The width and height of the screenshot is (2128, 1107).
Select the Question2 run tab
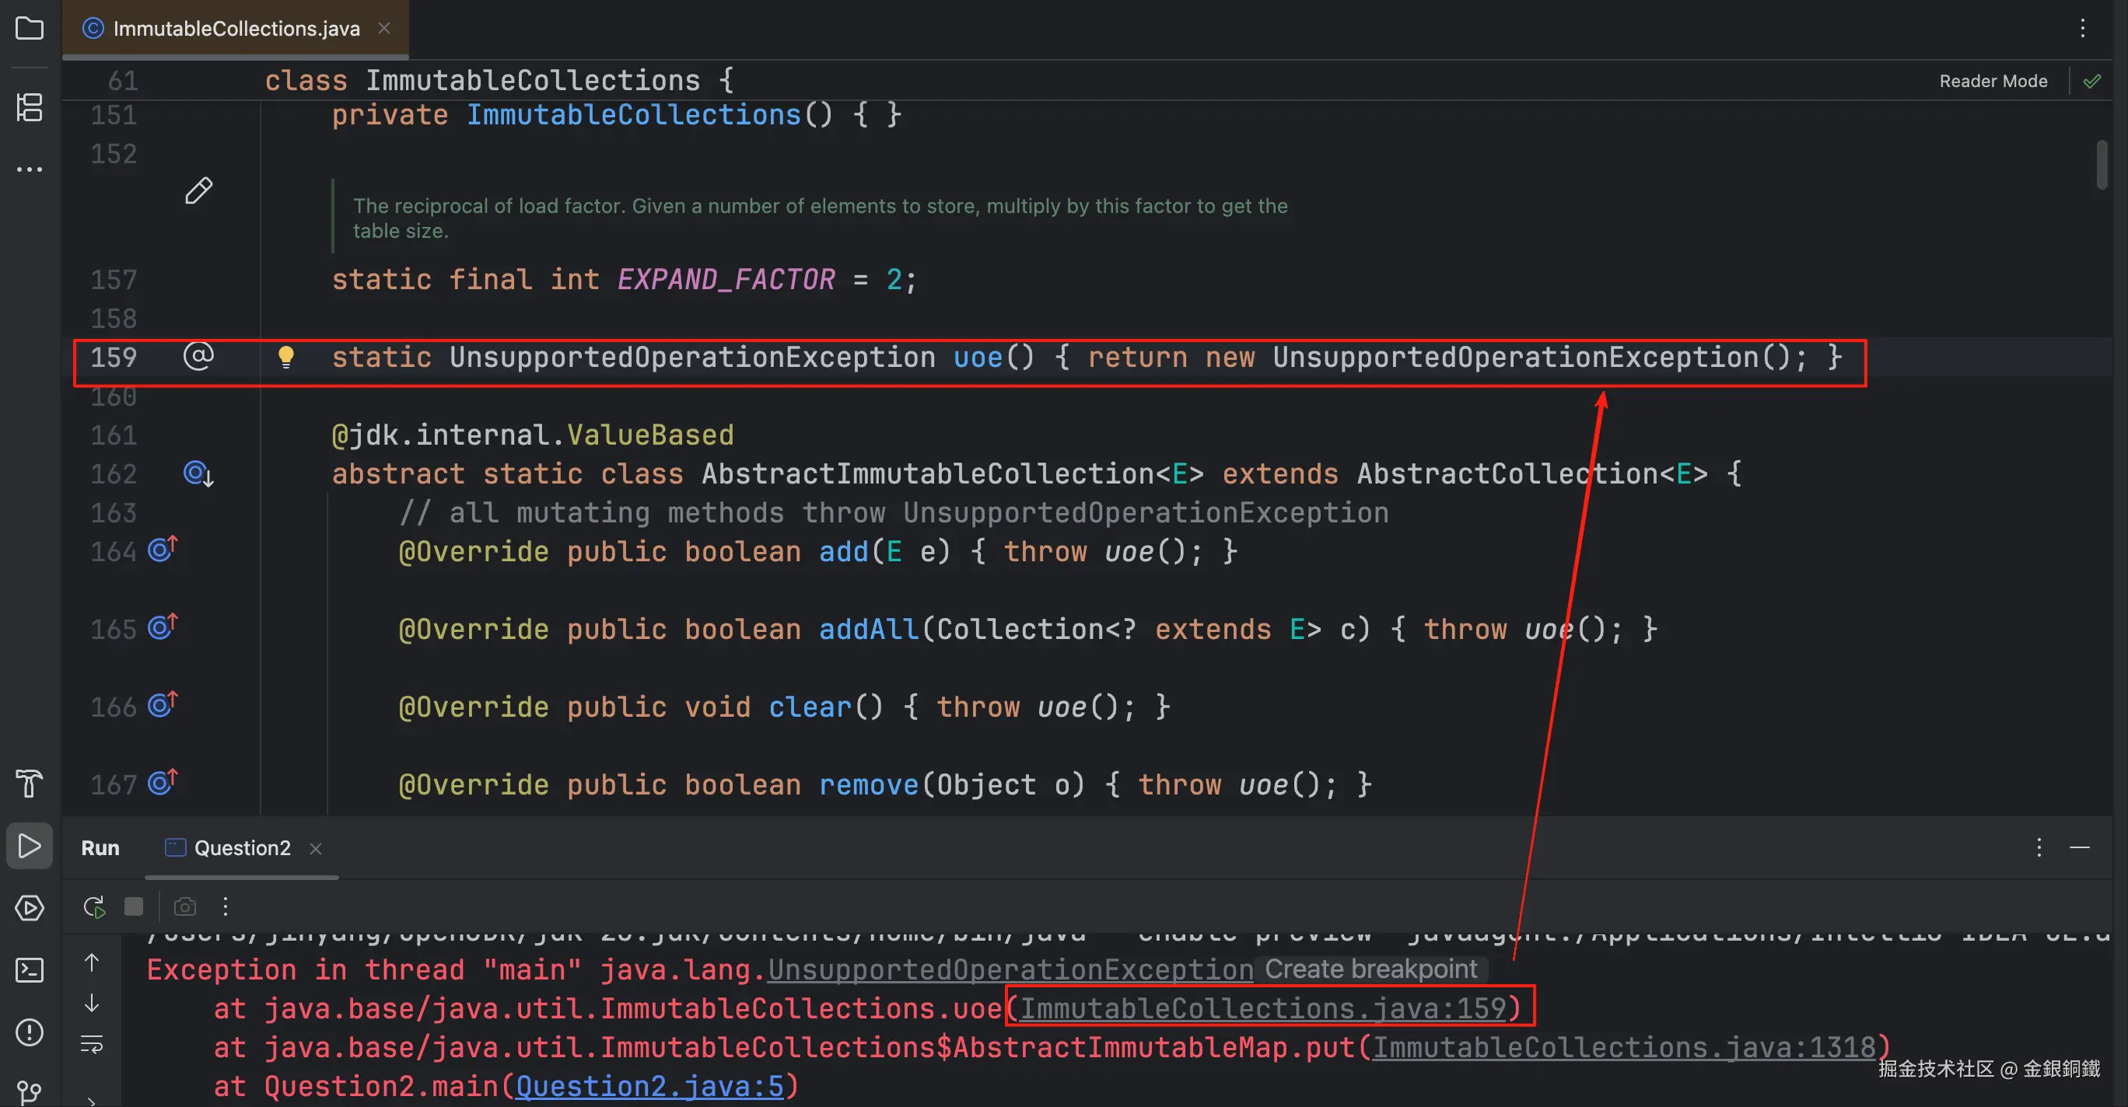(x=241, y=848)
